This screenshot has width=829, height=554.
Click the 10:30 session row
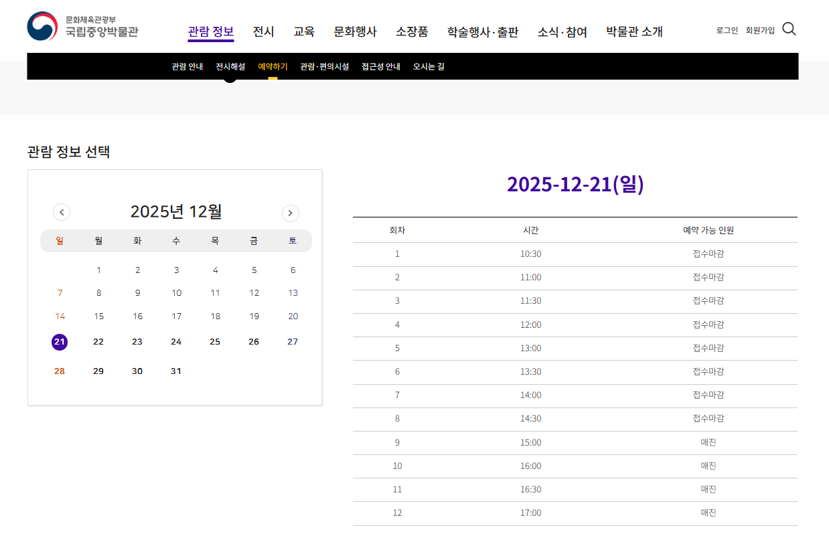click(x=575, y=254)
